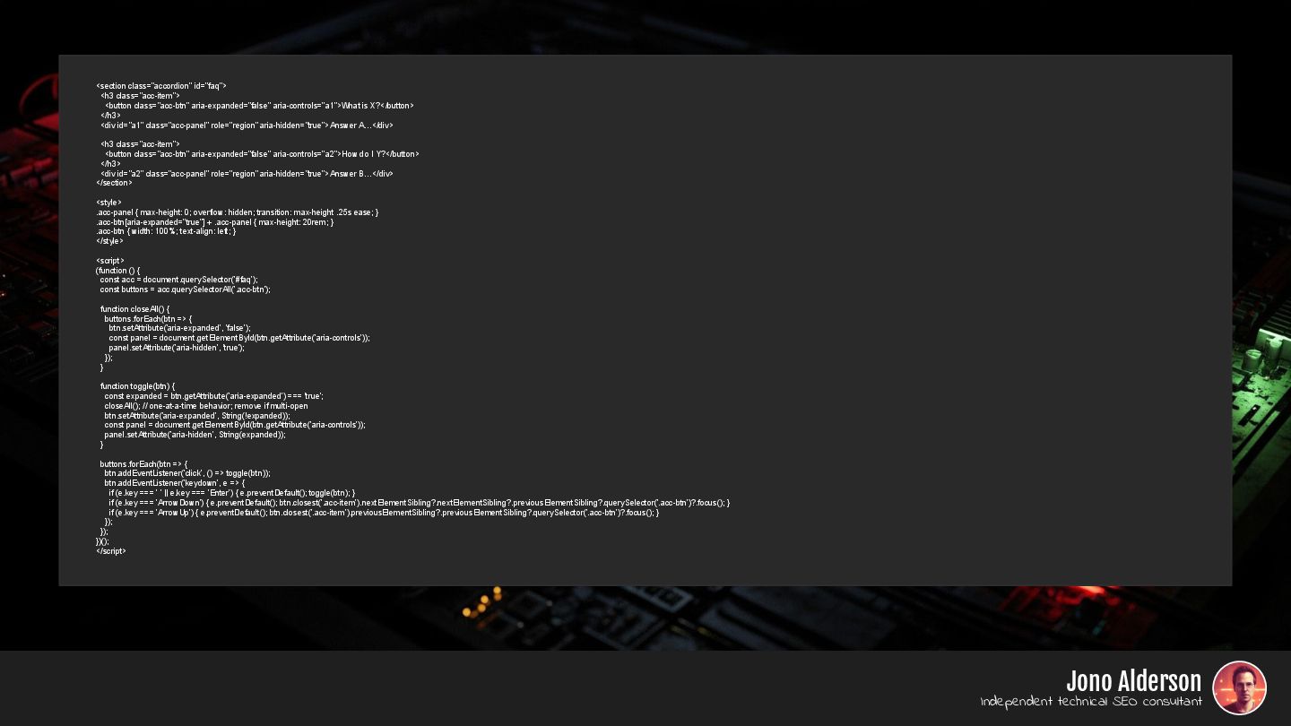
Task: Click the 'const buttons = acc.querySelectorAll' line
Action: click(x=185, y=290)
